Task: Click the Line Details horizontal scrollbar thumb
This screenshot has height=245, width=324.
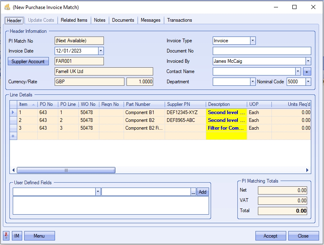Action: [66, 170]
